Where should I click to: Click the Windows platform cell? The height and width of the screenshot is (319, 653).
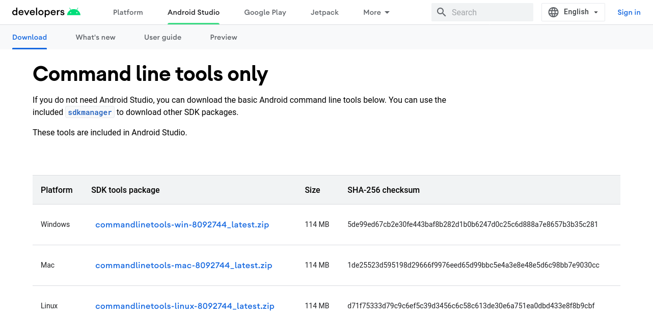tap(55, 224)
